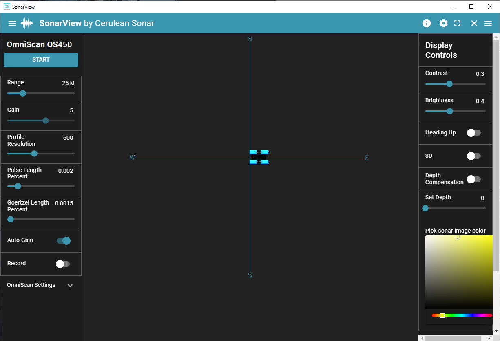
Task: Enable the 3D view toggle
Action: tap(473, 156)
